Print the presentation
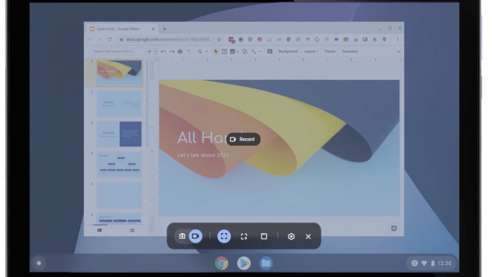This screenshot has height=277, width=492. pyautogui.click(x=180, y=51)
